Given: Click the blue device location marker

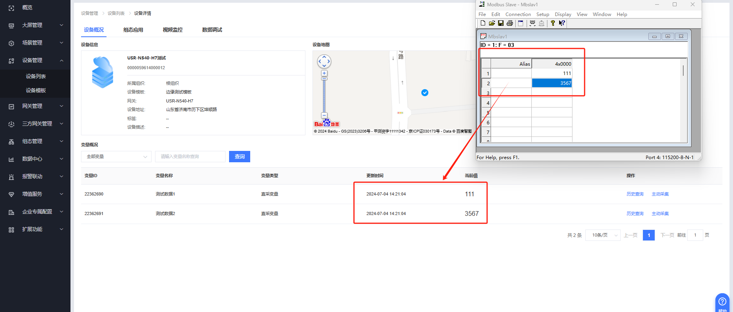Looking at the screenshot, I should click(x=425, y=93).
